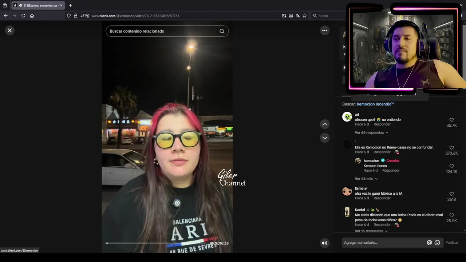Viewport: 466px width, 262px height.
Task: Like ari's comment with the heart
Action: 451,120
